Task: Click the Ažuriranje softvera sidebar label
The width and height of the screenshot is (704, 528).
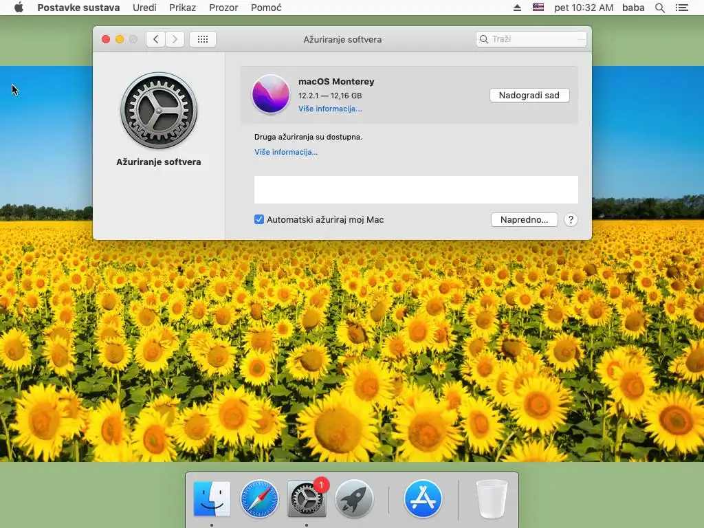Action: [x=159, y=162]
